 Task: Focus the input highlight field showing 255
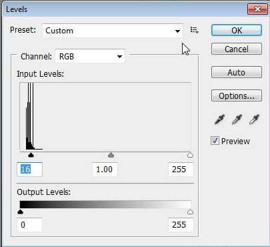181,170
